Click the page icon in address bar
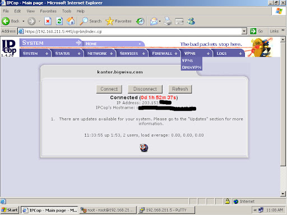Viewport: 287px width, 215px height. pyautogui.click(x=21, y=31)
